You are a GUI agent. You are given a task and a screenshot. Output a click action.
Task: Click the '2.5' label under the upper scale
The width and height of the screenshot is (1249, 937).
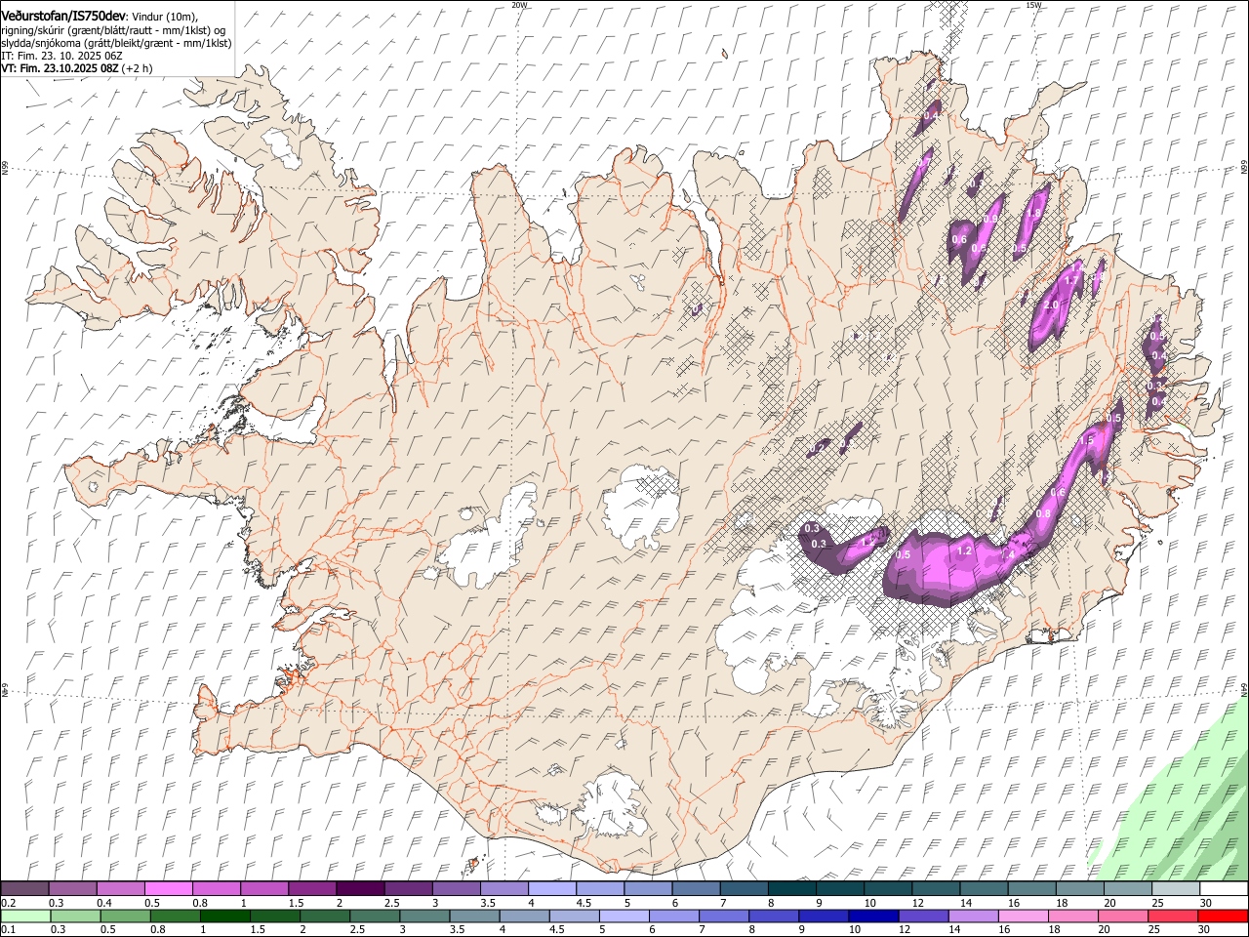point(392,903)
